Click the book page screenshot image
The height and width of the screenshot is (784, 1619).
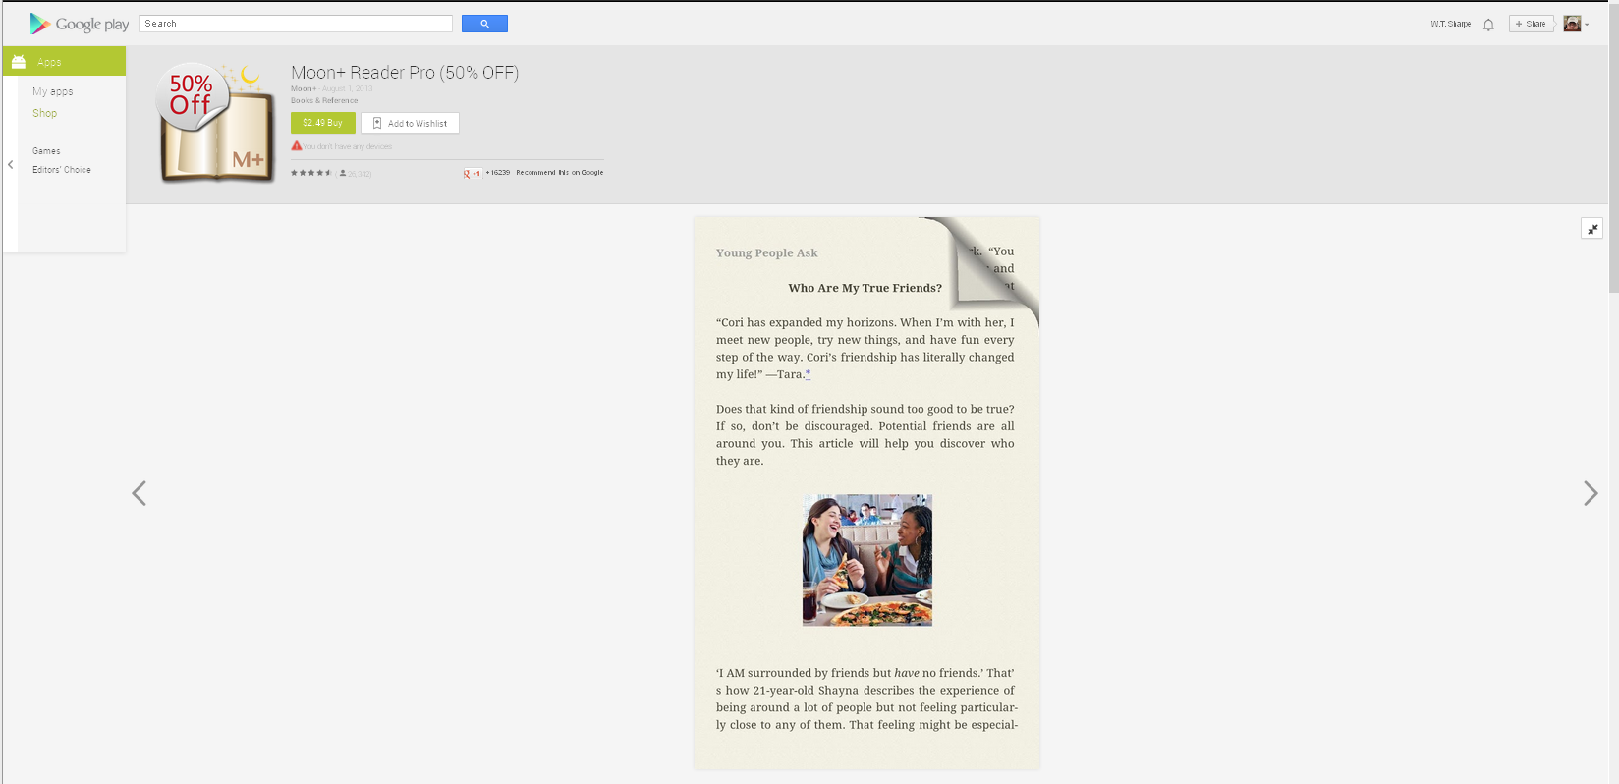point(866,492)
